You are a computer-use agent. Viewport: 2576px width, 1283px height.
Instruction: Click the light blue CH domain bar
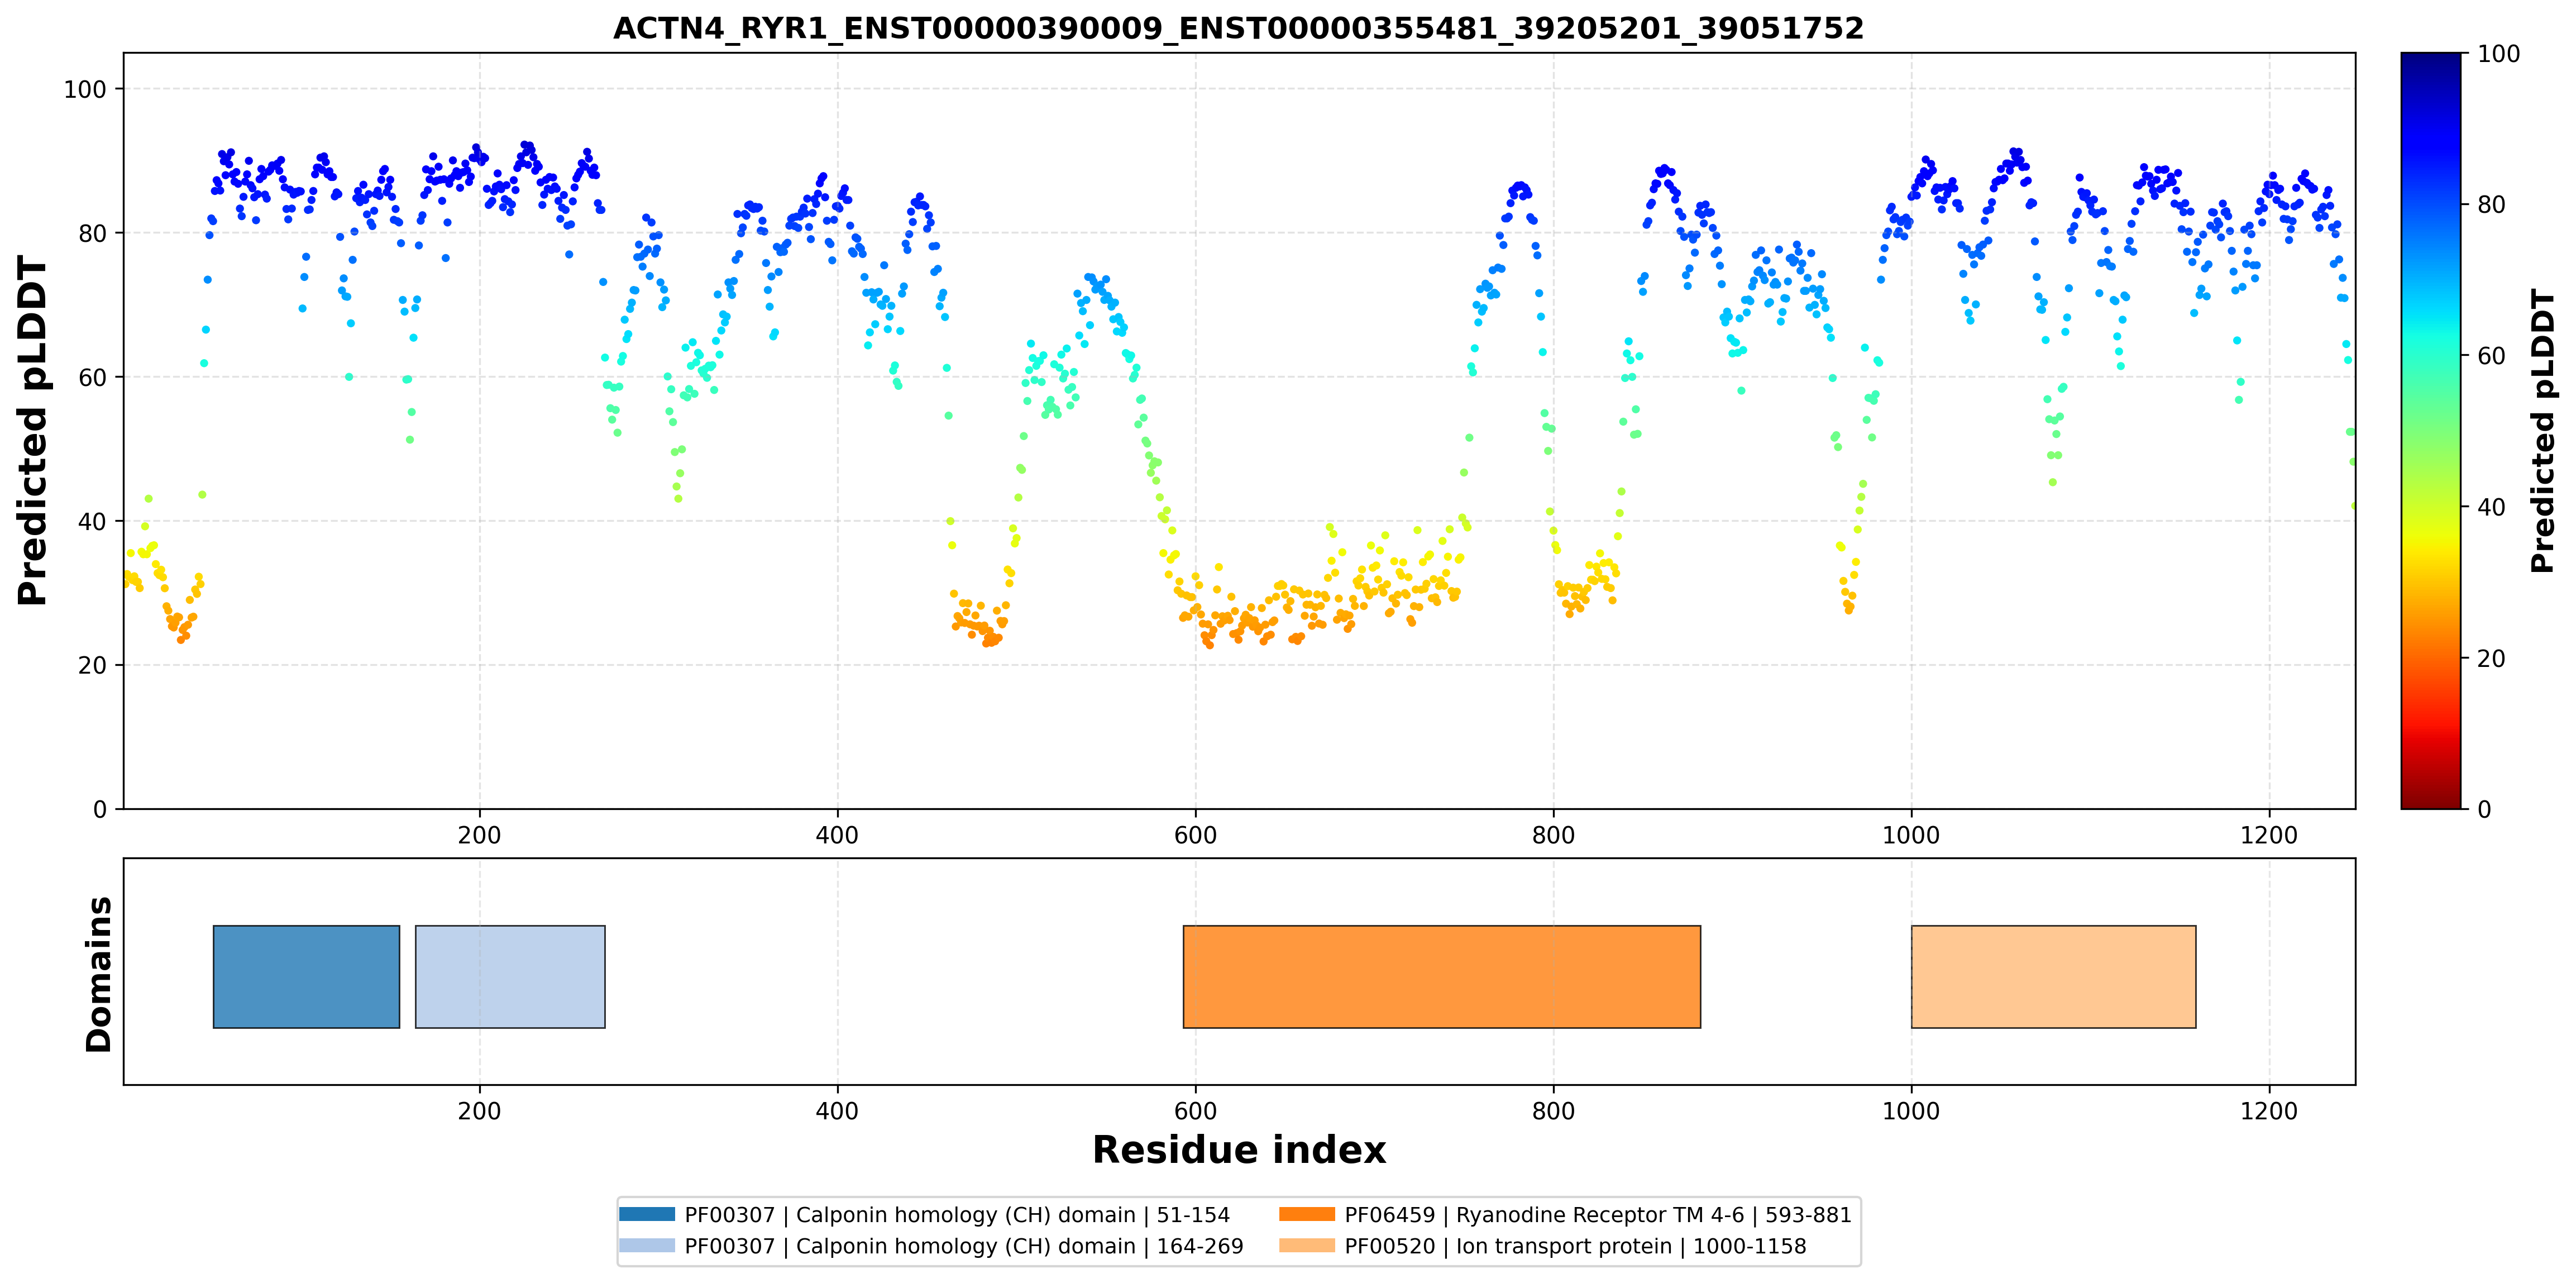[x=510, y=976]
